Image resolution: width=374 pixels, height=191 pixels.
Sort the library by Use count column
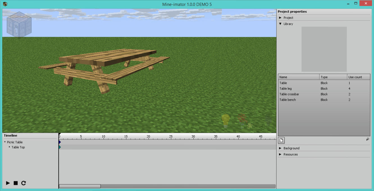tap(359, 77)
